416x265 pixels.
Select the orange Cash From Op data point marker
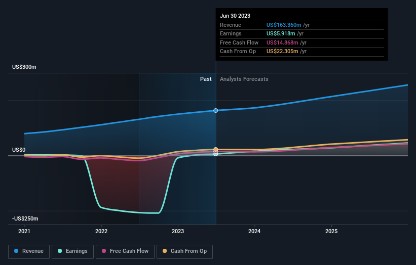click(x=216, y=150)
